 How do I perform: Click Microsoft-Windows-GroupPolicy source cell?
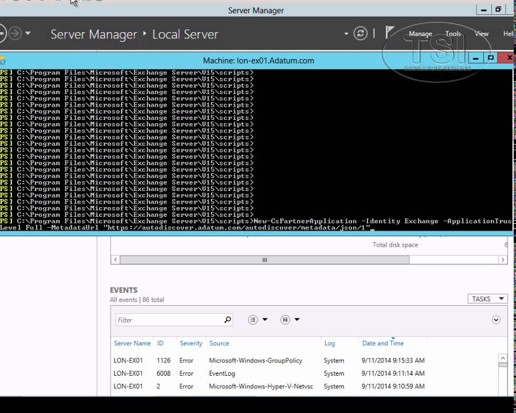pyautogui.click(x=255, y=360)
